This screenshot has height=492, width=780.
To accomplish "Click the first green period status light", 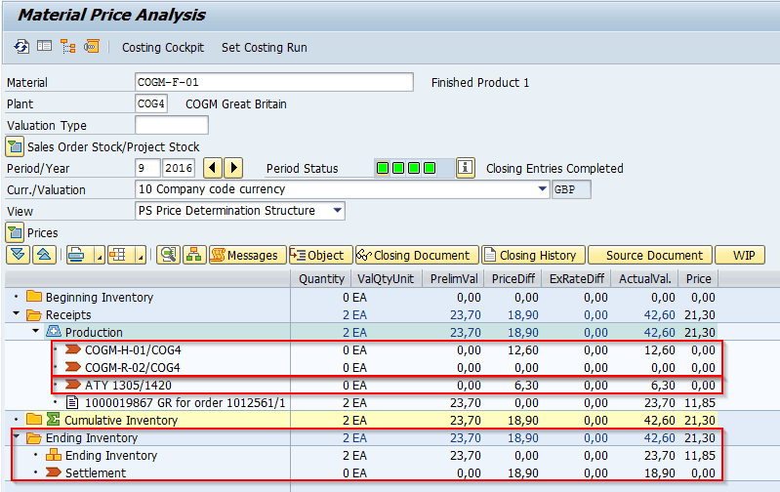I will pos(383,168).
